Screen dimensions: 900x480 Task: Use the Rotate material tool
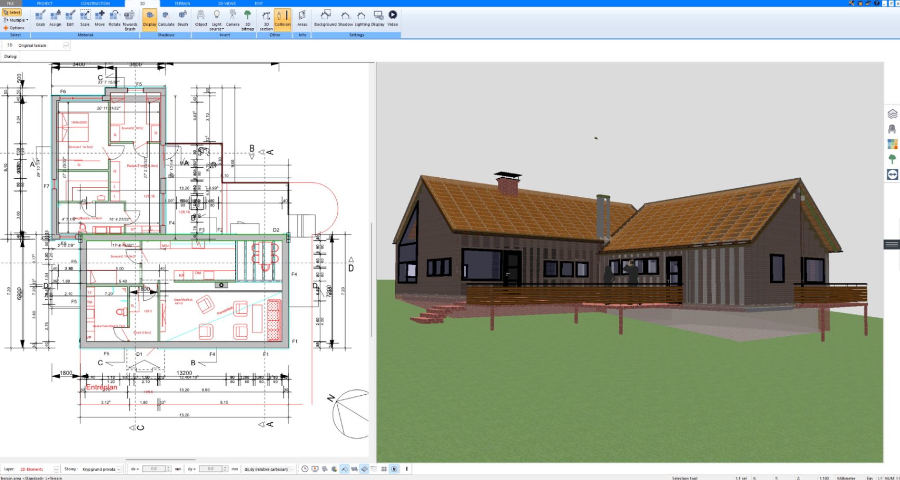114,19
